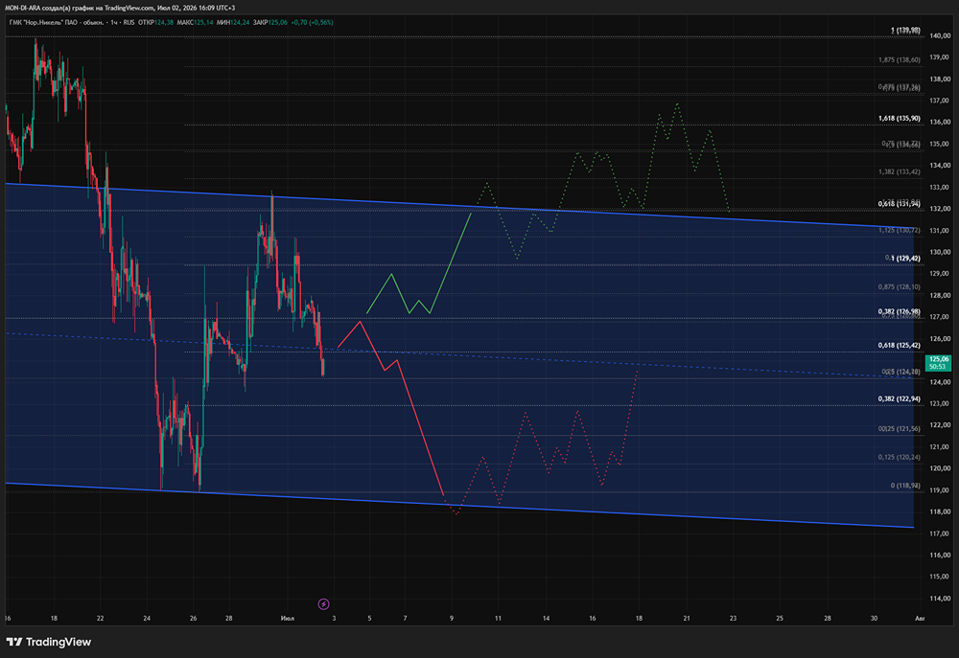Click the Авг month label on time axis
The width and height of the screenshot is (959, 658).
point(920,619)
